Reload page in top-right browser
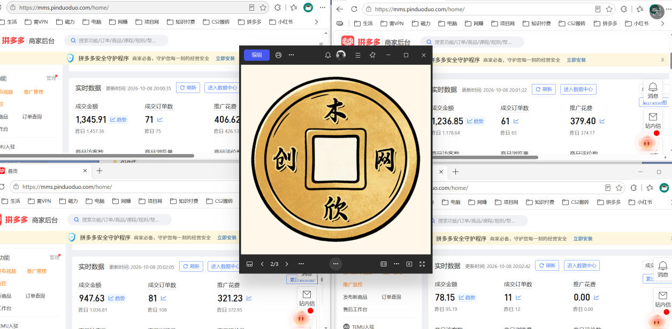This screenshot has width=672, height=329. point(354,9)
